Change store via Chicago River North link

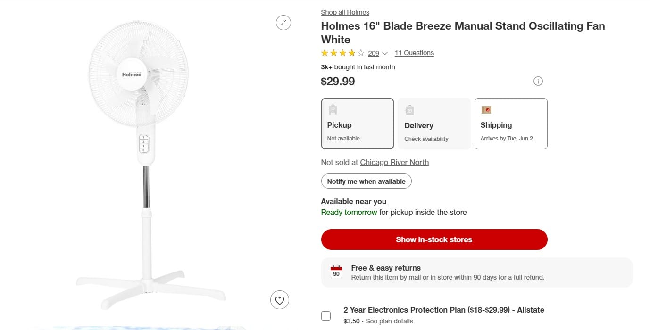coord(394,162)
